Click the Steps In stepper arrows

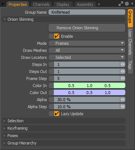coord(122,64)
